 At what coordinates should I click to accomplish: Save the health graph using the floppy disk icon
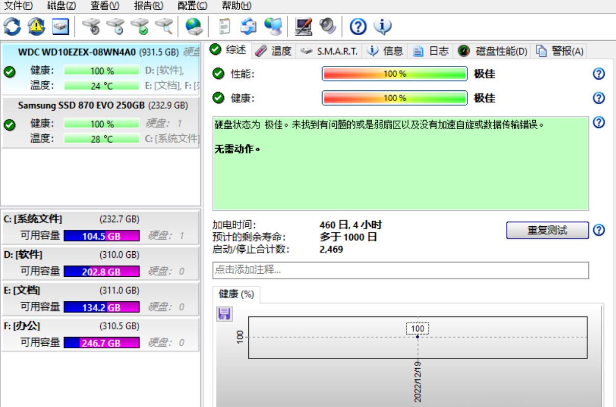(x=223, y=314)
